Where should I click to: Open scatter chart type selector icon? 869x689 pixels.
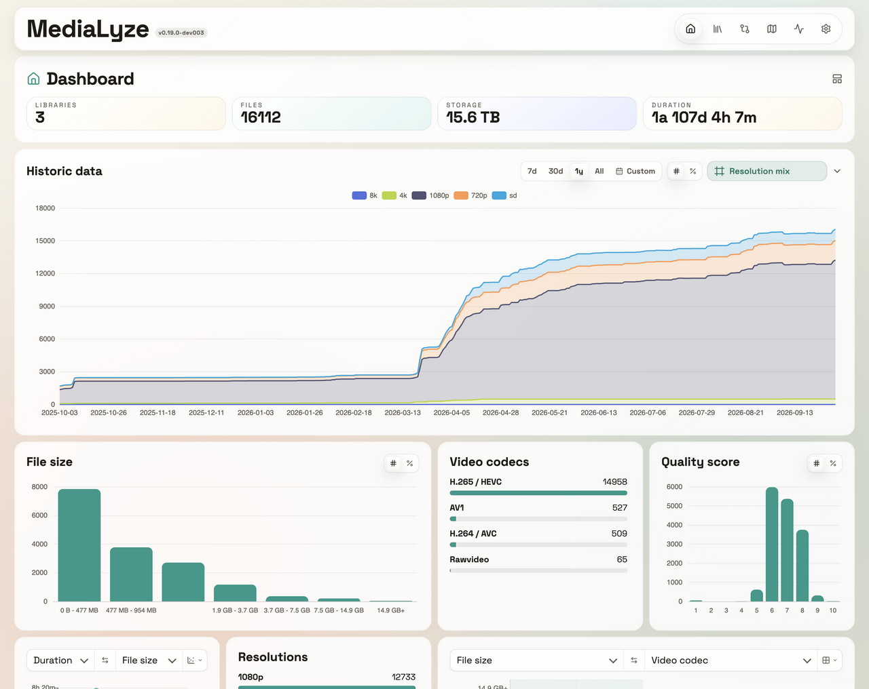[195, 661]
